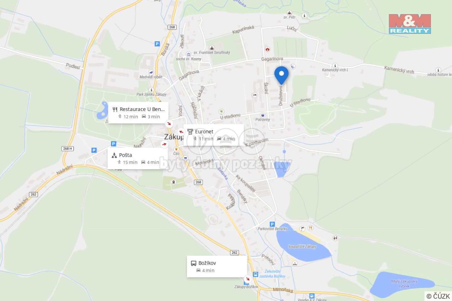Click parking icon near Borská street
Screen dimensions: 452x301
pyautogui.click(x=157, y=44)
